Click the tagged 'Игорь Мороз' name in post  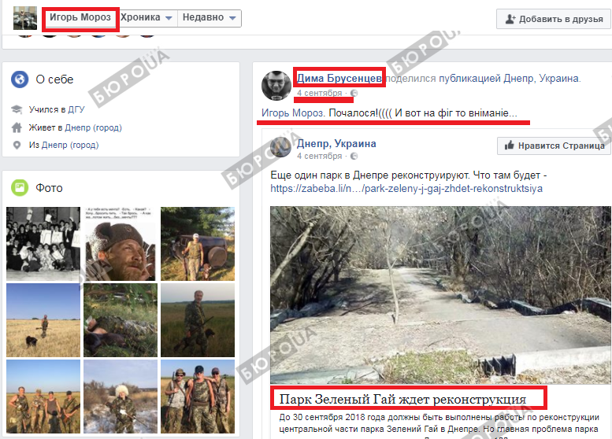293,113
